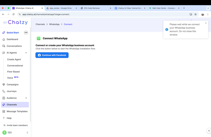This screenshot has height=137, width=211.
Task: Open a new browser tab
Action: 184,8
